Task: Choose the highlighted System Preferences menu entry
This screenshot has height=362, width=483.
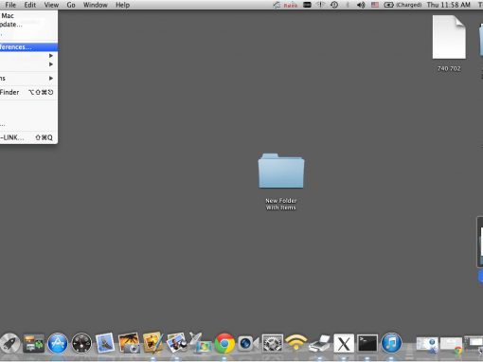Action: 28,47
